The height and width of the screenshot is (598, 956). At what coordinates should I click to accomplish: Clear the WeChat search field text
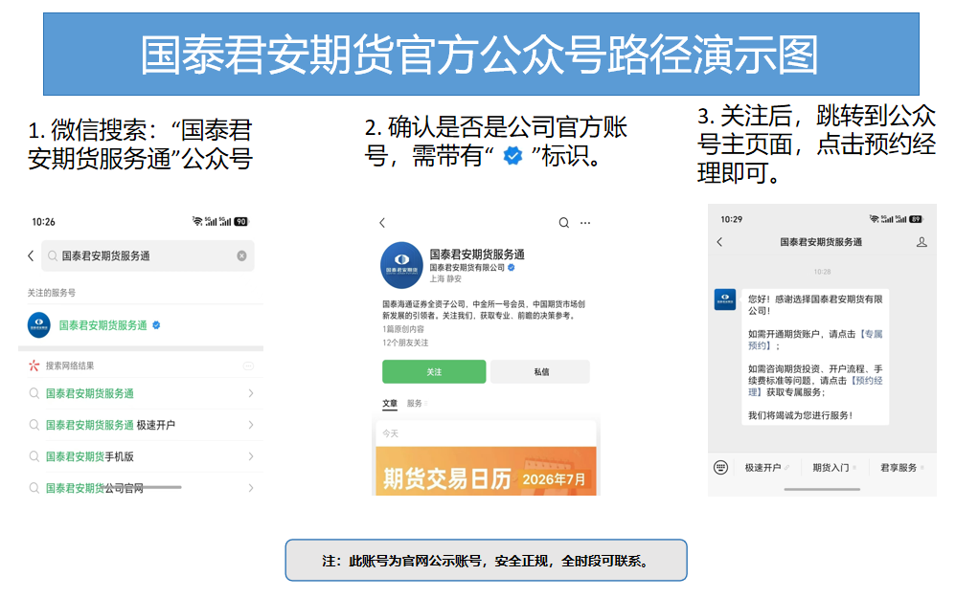242,255
